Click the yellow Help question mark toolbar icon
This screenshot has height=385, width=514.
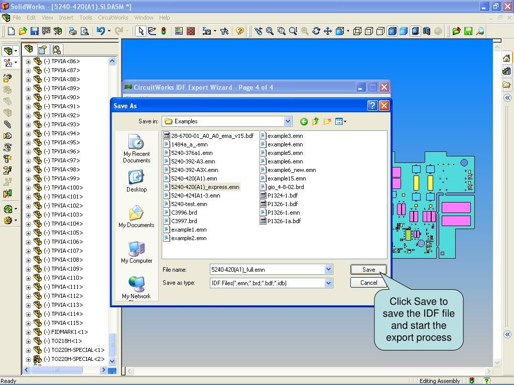[240, 31]
